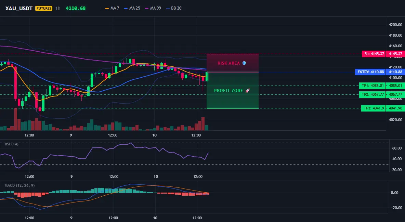Click the TP1: 4085.01 target label
This screenshot has width=405, height=222.
372,86
